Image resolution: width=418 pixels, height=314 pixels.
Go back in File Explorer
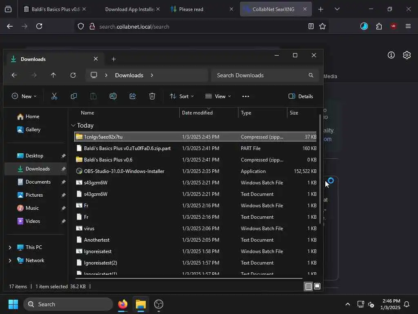[14, 75]
